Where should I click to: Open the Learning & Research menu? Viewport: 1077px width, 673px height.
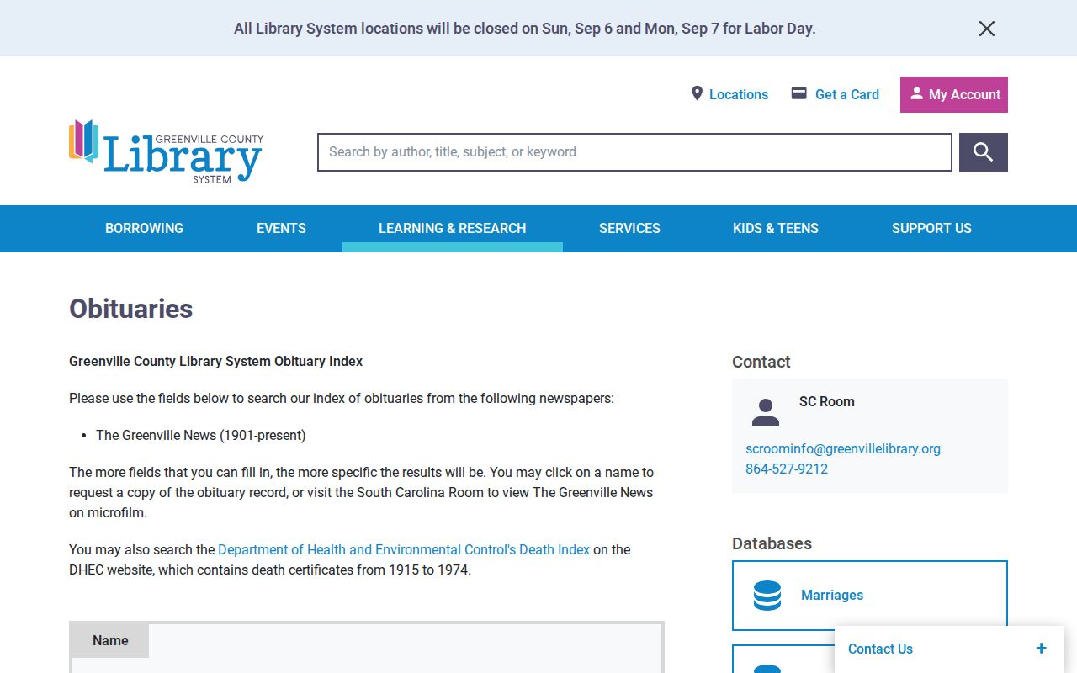click(x=453, y=229)
